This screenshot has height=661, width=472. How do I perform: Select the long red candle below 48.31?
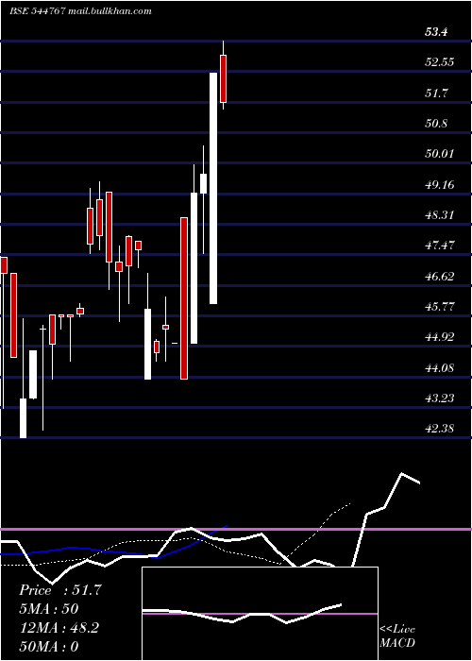click(184, 298)
